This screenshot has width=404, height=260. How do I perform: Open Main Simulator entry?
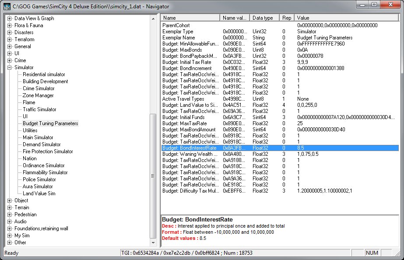click(38, 137)
